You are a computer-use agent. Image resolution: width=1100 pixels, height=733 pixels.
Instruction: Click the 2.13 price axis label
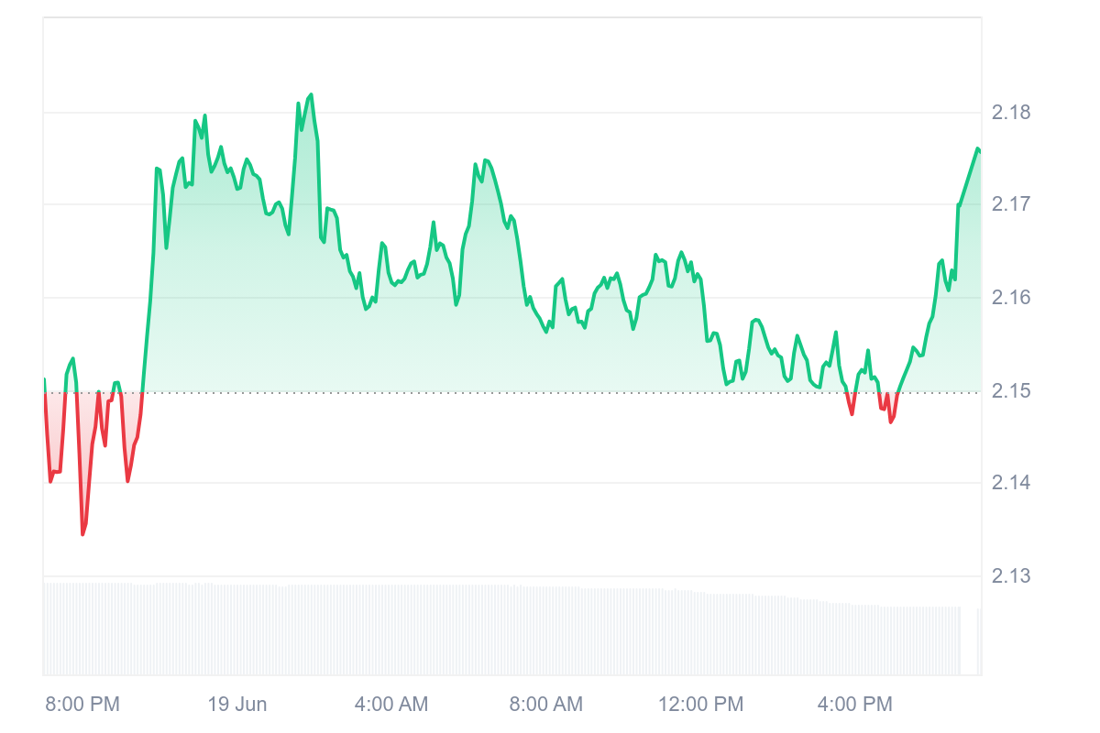(x=1011, y=576)
